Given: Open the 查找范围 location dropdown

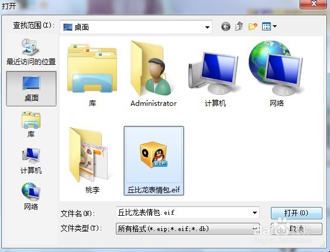Looking at the screenshot, I should 136,27.
